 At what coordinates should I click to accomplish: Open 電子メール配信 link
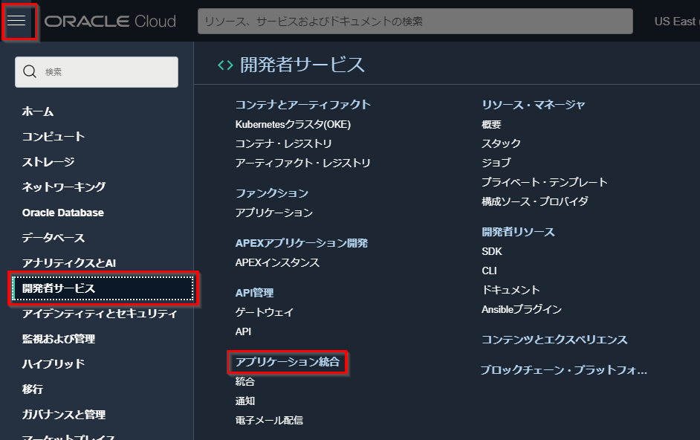point(269,420)
